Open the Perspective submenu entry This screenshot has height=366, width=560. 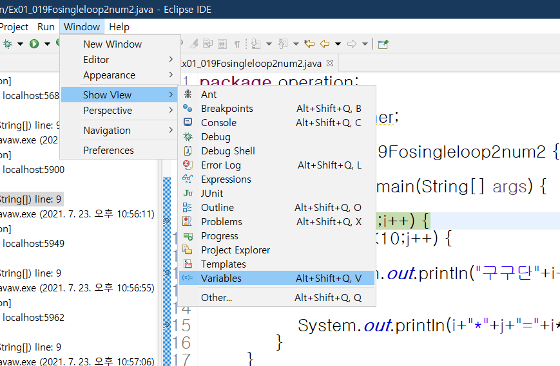tap(120, 111)
